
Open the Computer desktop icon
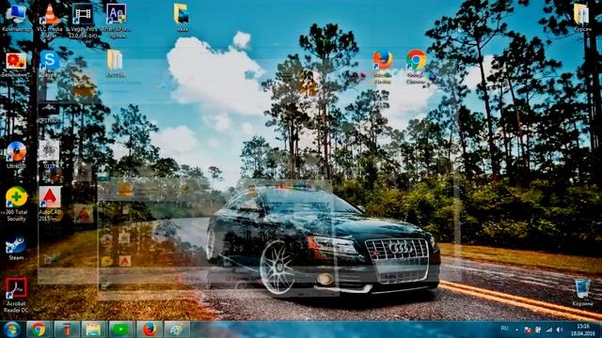pos(16,18)
